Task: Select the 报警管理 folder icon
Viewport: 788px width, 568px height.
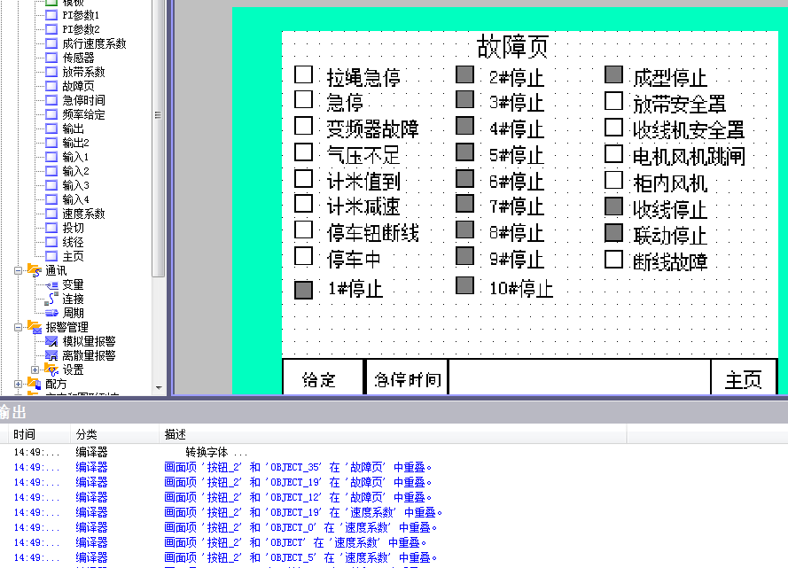Action: (x=35, y=327)
